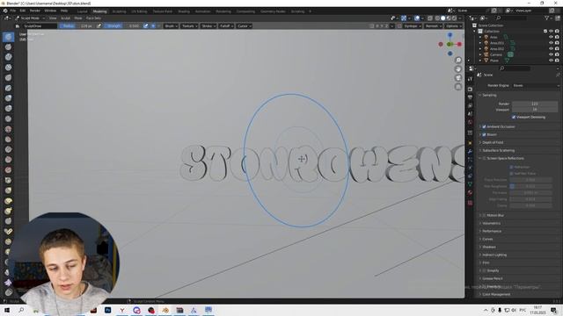Toggle the Bloom checkbox
The width and height of the screenshot is (563, 316).
(484, 134)
